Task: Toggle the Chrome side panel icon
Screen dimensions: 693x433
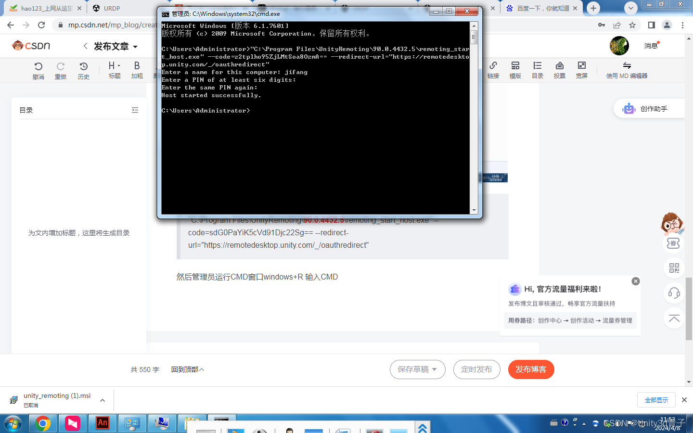Action: pyautogui.click(x=652, y=25)
